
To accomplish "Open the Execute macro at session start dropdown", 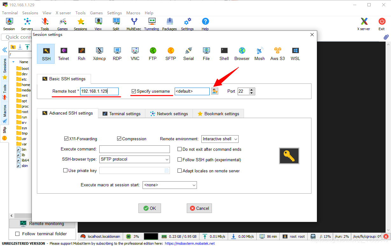I will 170,185.
